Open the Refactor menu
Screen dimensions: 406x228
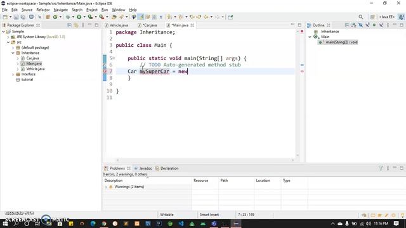(43, 10)
